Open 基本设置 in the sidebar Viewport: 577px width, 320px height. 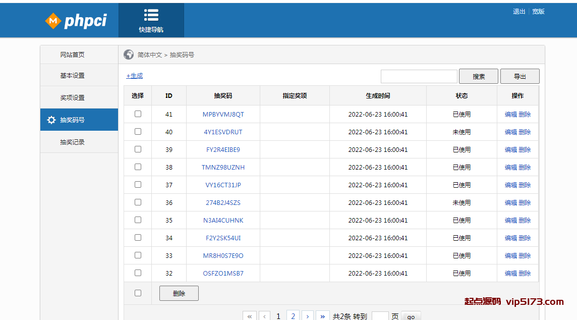pyautogui.click(x=72, y=76)
